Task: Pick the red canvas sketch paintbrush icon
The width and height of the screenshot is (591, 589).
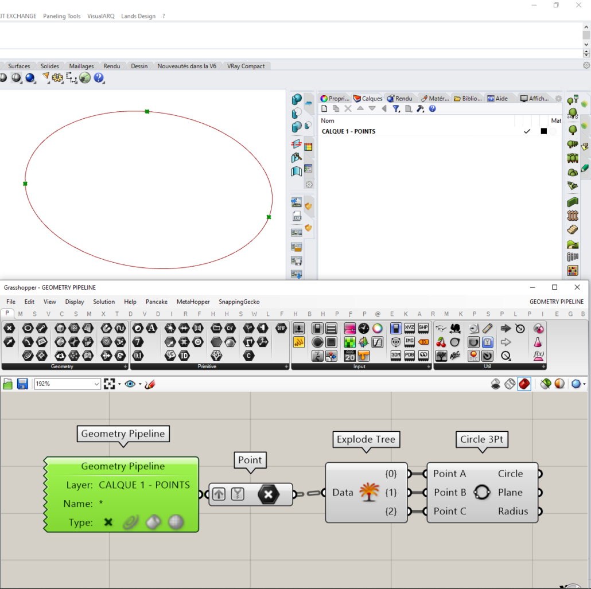Action: [149, 384]
